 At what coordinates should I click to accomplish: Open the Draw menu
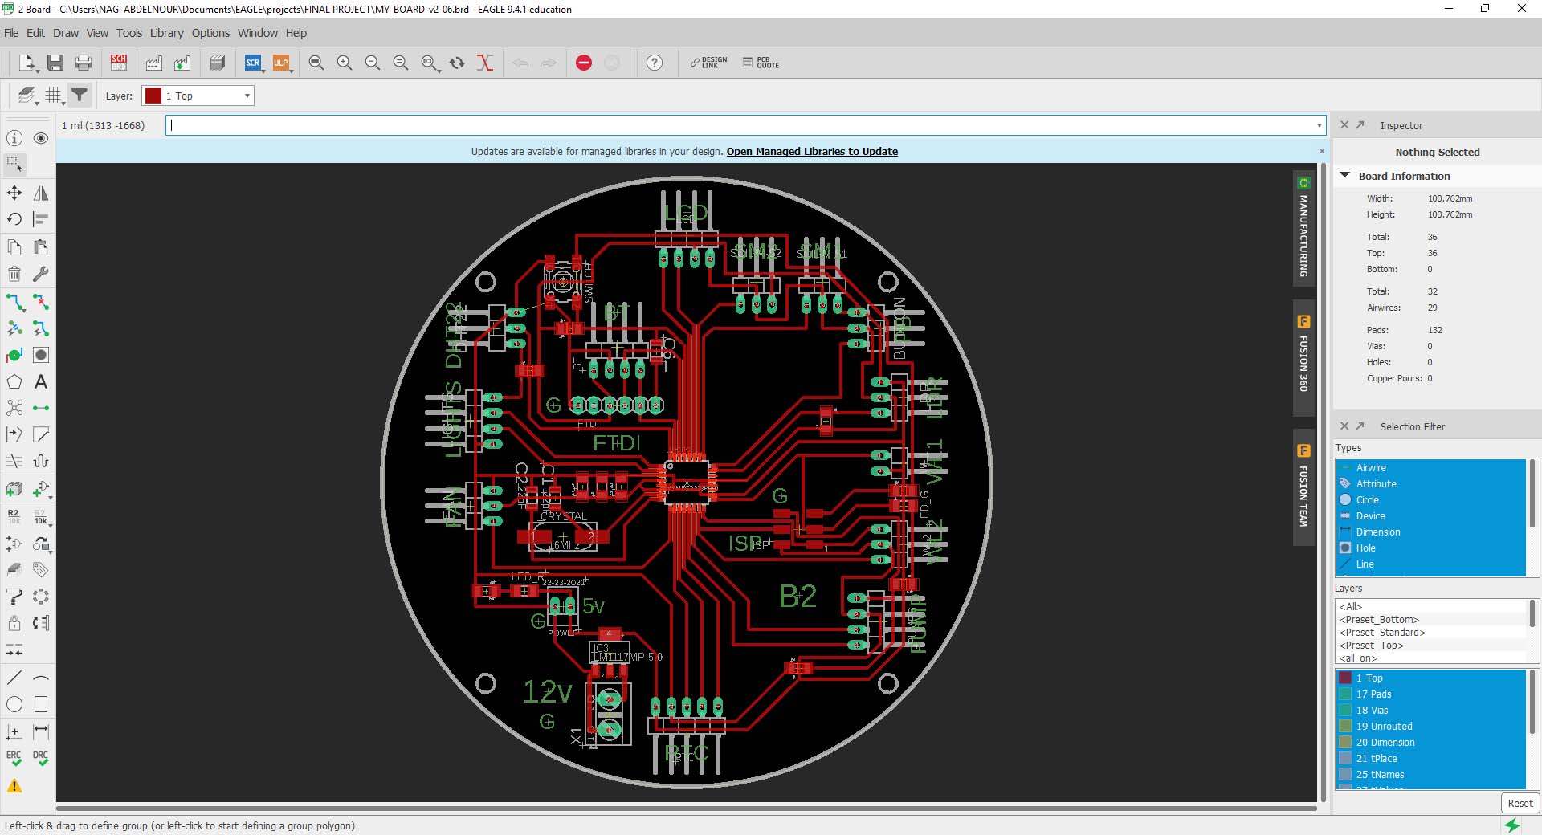pos(66,33)
